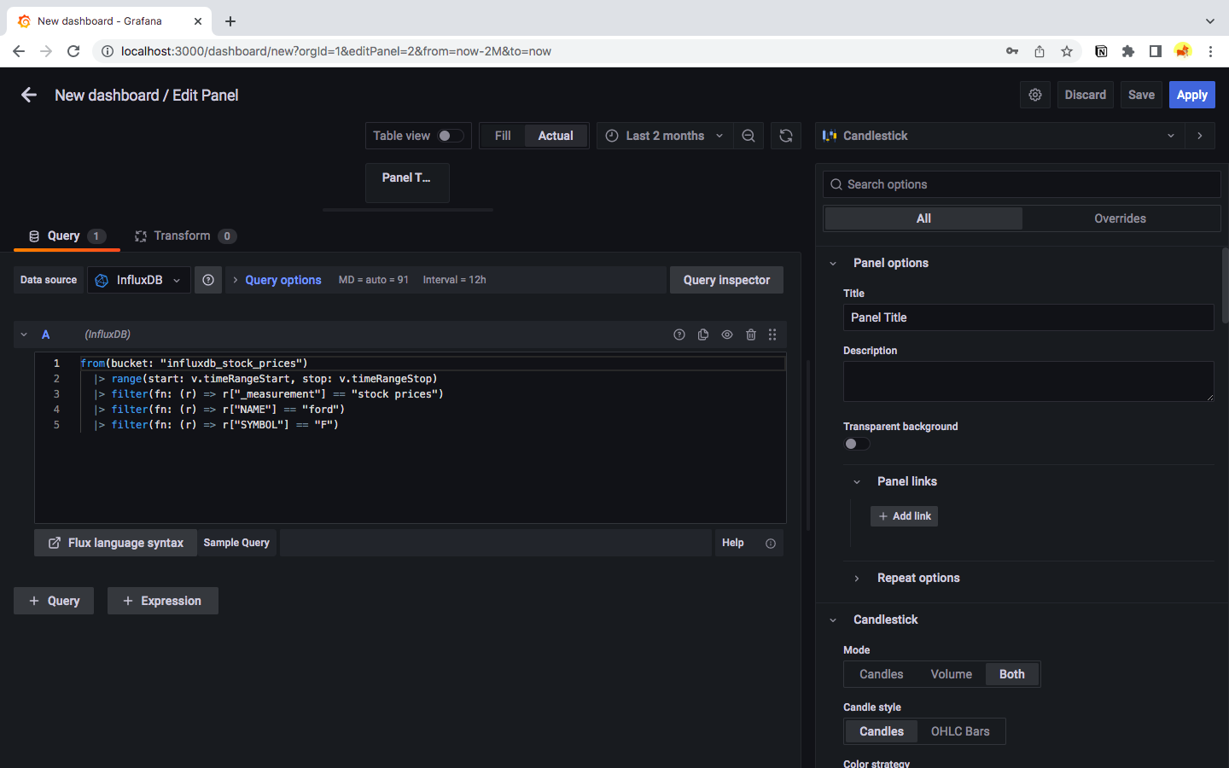This screenshot has height=768, width=1229.
Task: Delete query A with trash icon
Action: click(x=751, y=335)
